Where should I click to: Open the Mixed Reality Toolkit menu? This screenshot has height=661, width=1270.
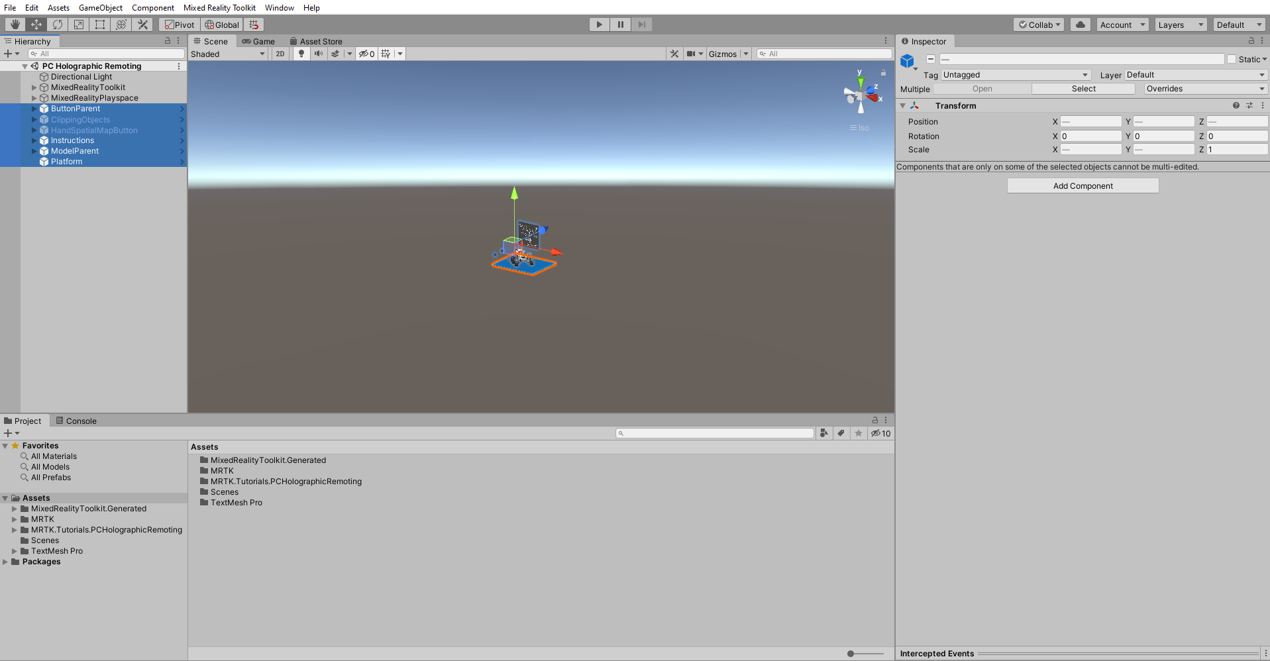219,8
